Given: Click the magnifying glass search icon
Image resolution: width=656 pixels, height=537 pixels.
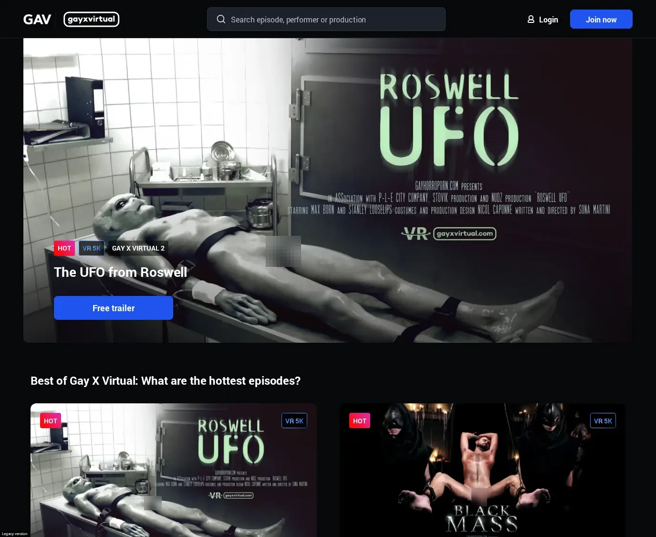Looking at the screenshot, I should tap(221, 20).
